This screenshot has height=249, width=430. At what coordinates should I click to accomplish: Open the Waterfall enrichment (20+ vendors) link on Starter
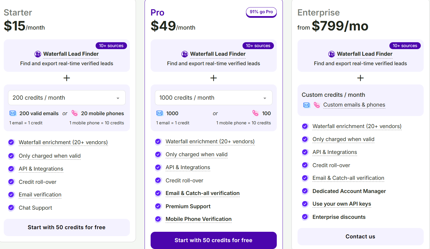click(63, 142)
